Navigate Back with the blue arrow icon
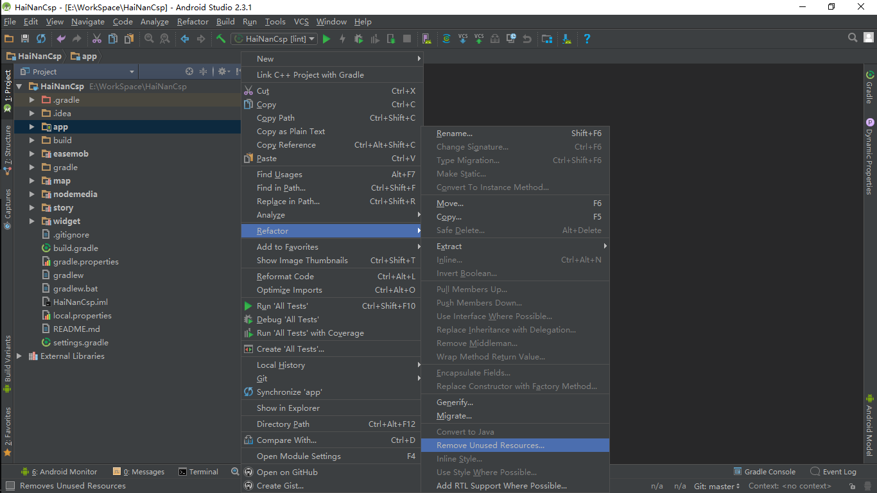Image resolution: width=877 pixels, height=493 pixels. point(185,39)
